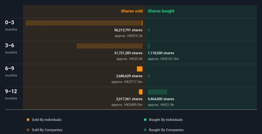Click the orange Sold By Individuals legend dot
Screen dimensions: 262x134
[x=28, y=120]
